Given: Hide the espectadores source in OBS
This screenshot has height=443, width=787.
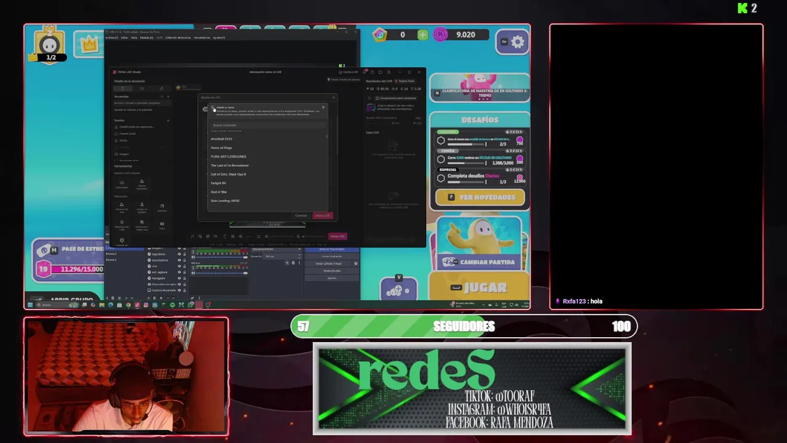Looking at the screenshot, I should pyautogui.click(x=179, y=260).
